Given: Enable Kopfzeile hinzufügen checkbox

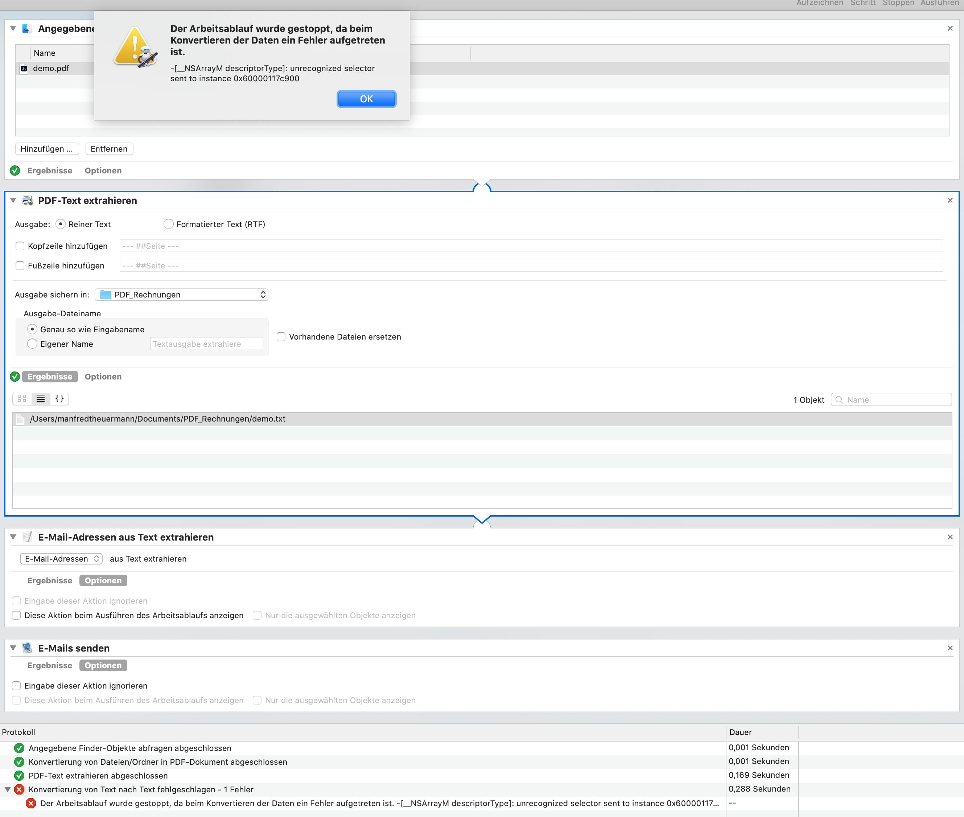Looking at the screenshot, I should pyautogui.click(x=20, y=246).
